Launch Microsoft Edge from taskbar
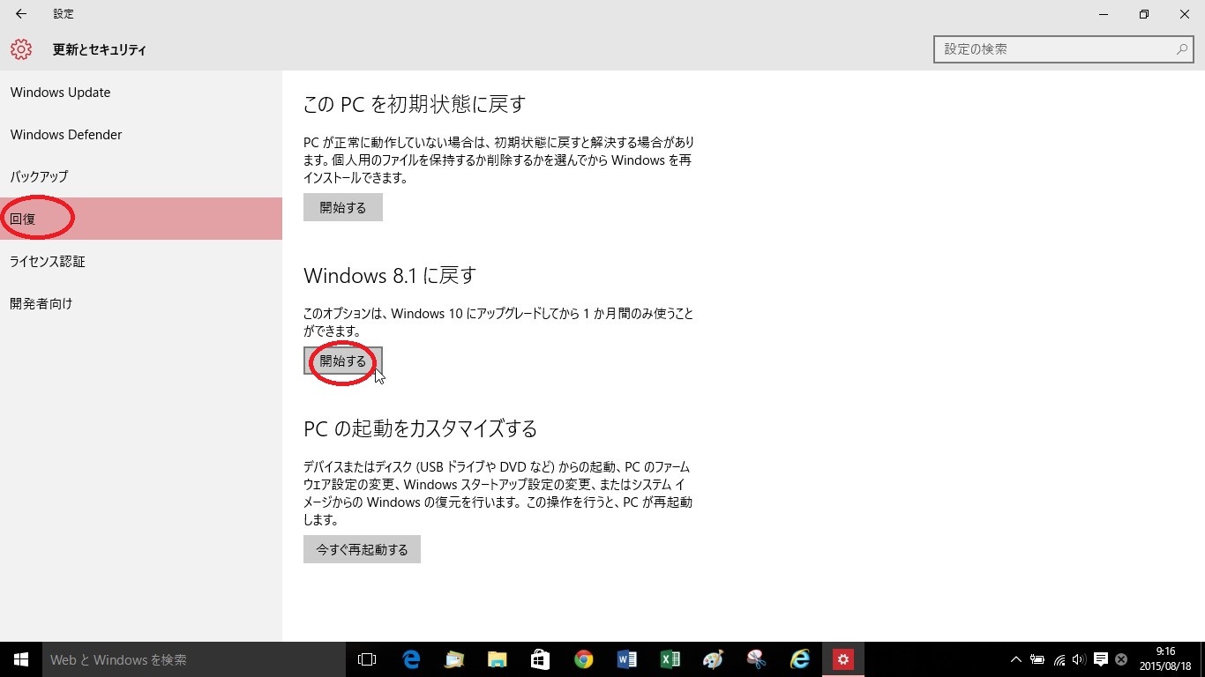 (x=411, y=659)
